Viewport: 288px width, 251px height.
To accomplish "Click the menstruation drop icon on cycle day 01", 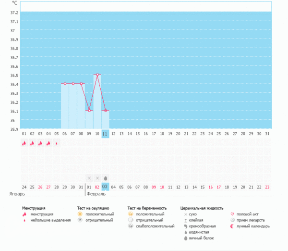I will coord(24,143).
